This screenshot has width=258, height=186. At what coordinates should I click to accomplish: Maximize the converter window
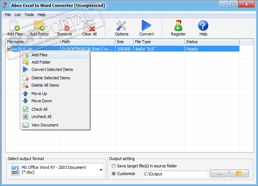pos(233,4)
